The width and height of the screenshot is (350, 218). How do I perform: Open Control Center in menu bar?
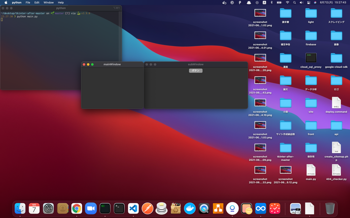(309, 3)
